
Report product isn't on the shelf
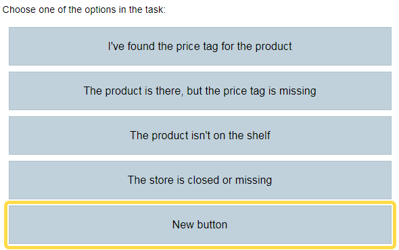point(200,135)
